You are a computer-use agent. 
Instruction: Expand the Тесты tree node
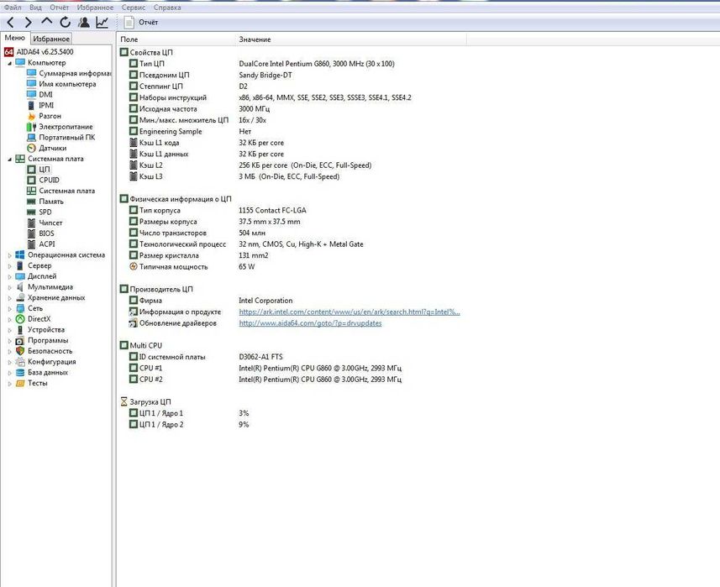[9, 383]
